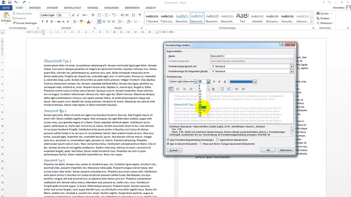
Task: Select center alignment in the dialog
Action: click(x=177, y=89)
